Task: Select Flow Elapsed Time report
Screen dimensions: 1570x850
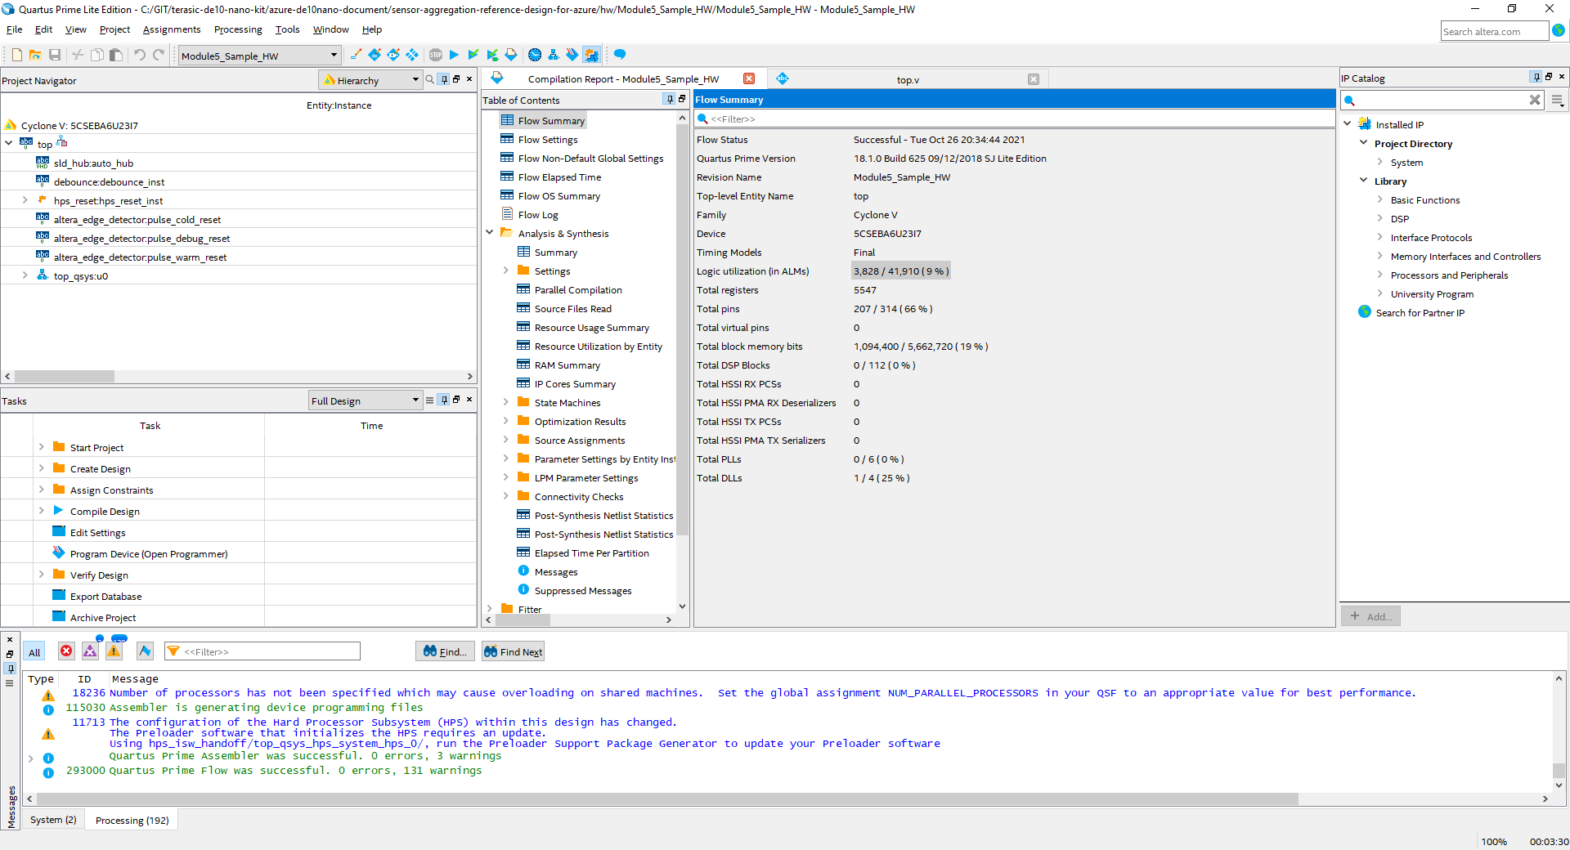Action: [x=559, y=177]
